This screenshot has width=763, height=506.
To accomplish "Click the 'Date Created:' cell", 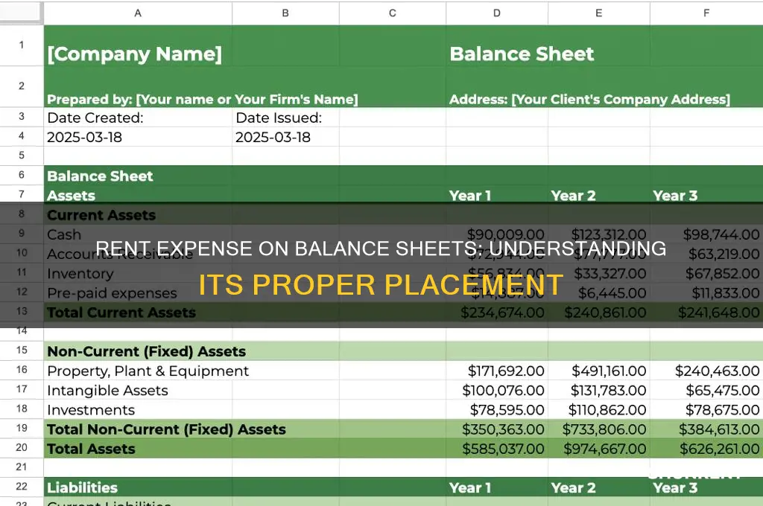I will pyautogui.click(x=95, y=118).
